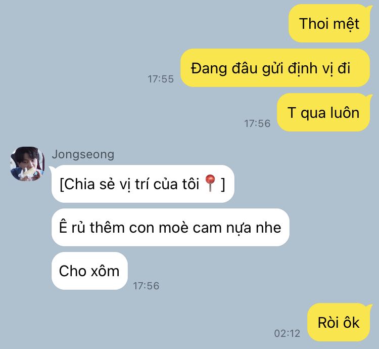Image resolution: width=379 pixels, height=349 pixels.
Task: Tap the 17:56 timestamp beside 'T qua luôn'
Action: click(257, 123)
